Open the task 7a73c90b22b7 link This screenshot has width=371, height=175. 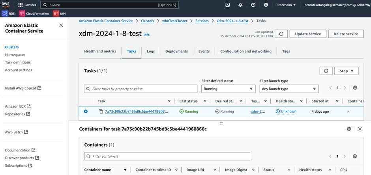click(137, 112)
